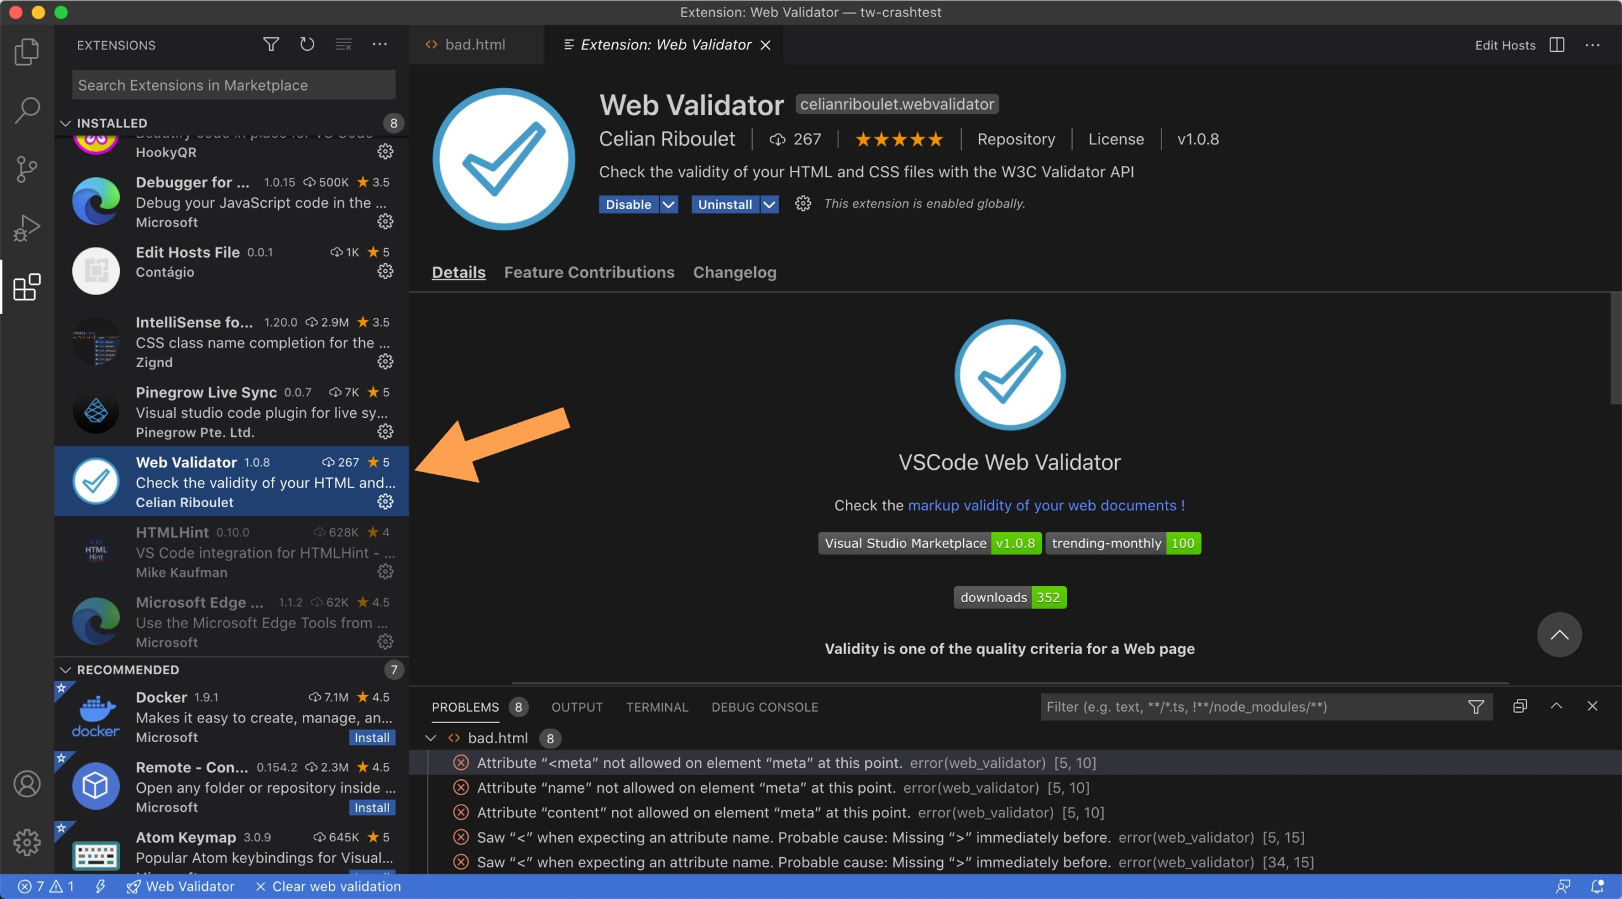The height and width of the screenshot is (899, 1622).
Task: Open editor more actions ellipsis
Action: pyautogui.click(x=1592, y=45)
